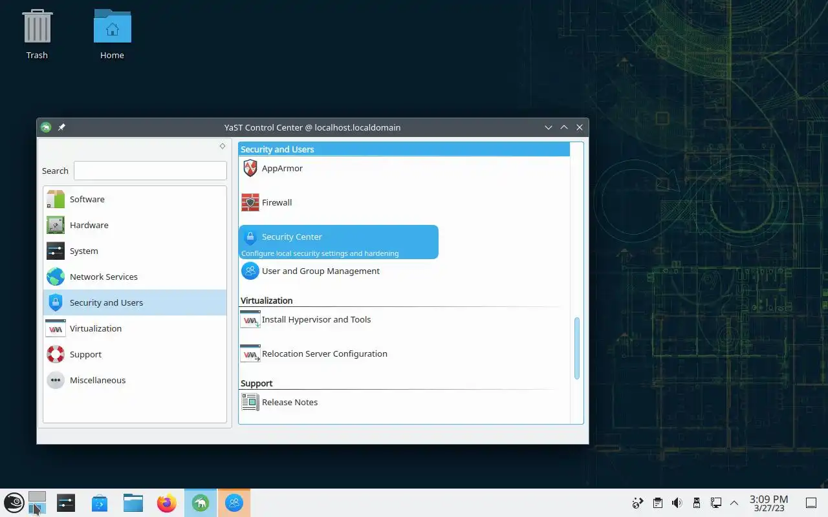Open Security Center module
This screenshot has height=517, width=828.
tap(338, 242)
